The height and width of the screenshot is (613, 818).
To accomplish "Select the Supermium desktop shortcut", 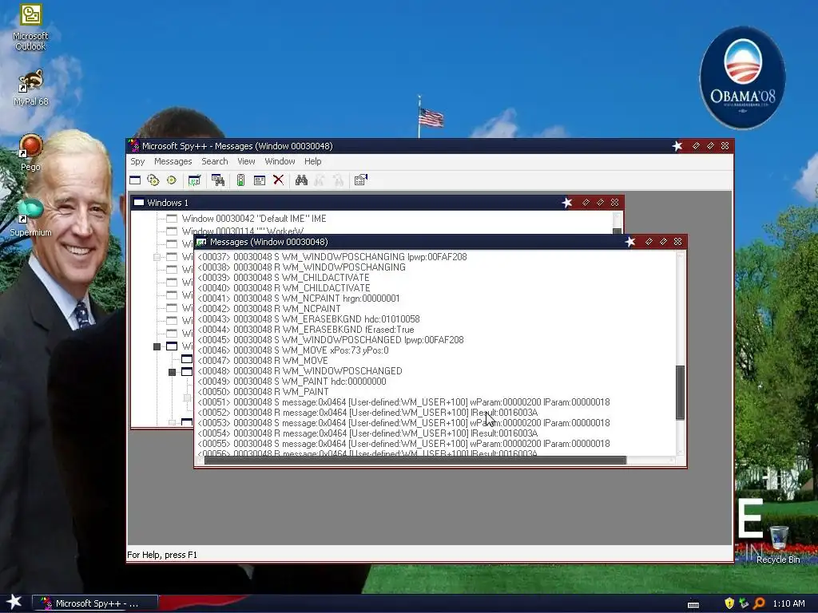I will click(x=30, y=218).
